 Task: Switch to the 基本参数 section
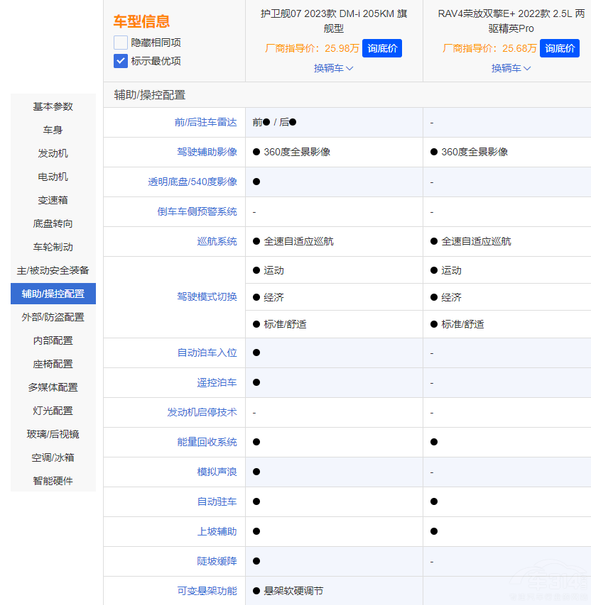pyautogui.click(x=53, y=106)
